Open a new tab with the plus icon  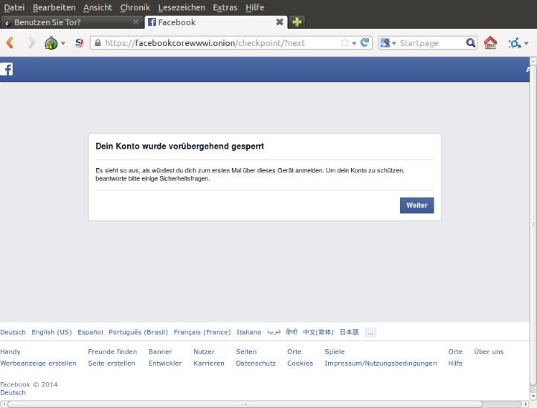click(297, 22)
